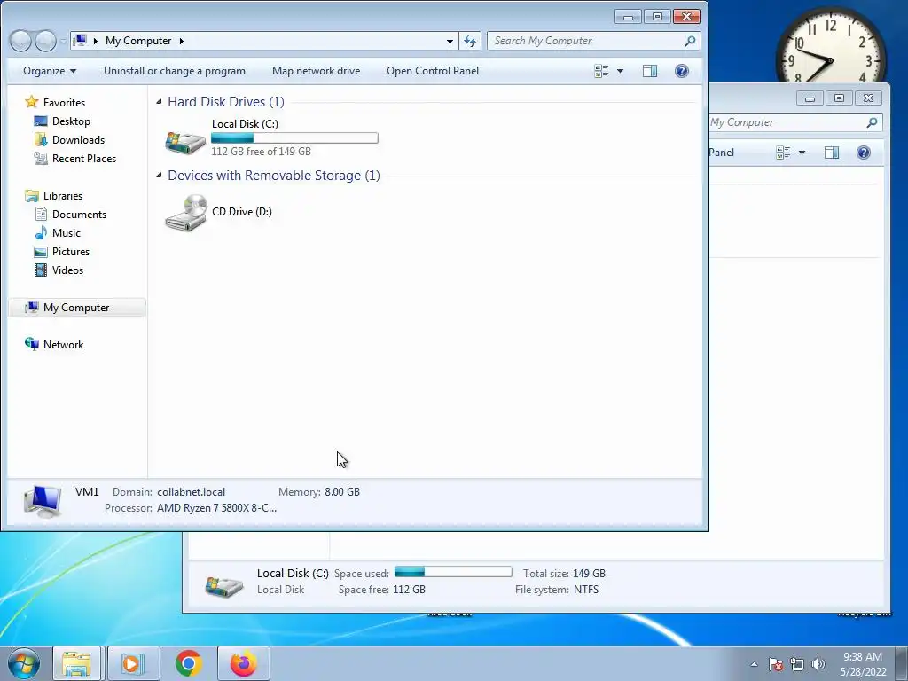Collapse Devices with Removable Storage group

click(159, 176)
